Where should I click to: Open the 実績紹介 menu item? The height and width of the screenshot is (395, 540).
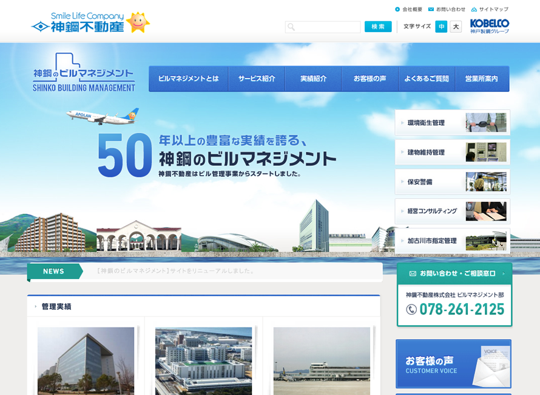click(314, 78)
